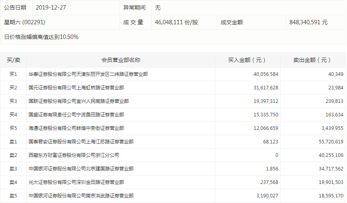This screenshot has width=347, height=203.
Task: Select buy amount 19,397,312
Action: point(266,101)
